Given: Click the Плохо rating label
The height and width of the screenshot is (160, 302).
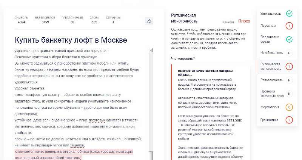Looking at the screenshot, I should click(x=244, y=21).
